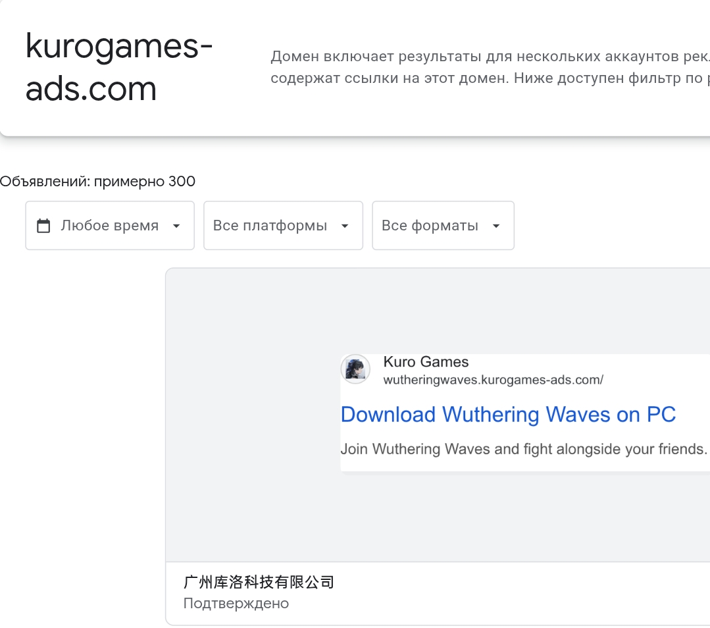Open the Любое время date filter dropdown
This screenshot has height=628, width=710.
[x=110, y=225]
